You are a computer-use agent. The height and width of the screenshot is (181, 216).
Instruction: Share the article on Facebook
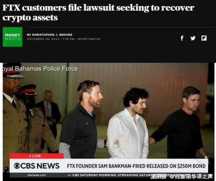pyautogui.click(x=182, y=38)
